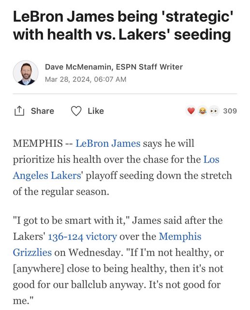Click the 'Like' text label

coord(96,111)
